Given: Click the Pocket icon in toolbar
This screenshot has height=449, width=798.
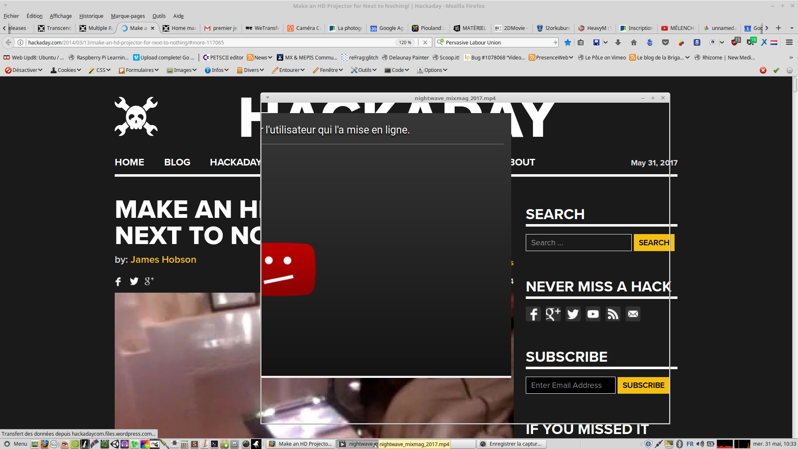Looking at the screenshot, I should pos(665,42).
